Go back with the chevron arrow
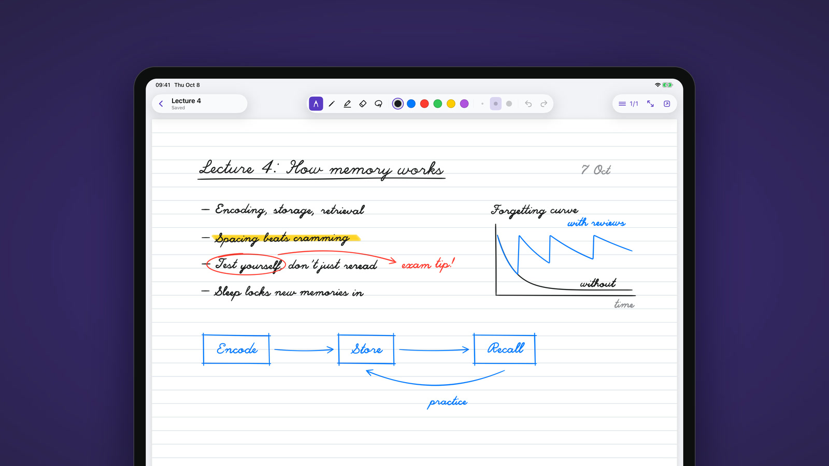 pos(161,104)
